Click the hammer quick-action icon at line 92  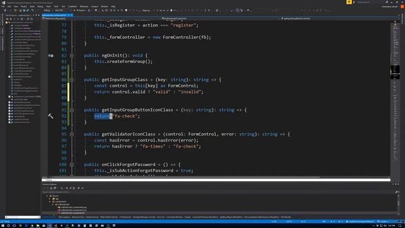click(51, 116)
